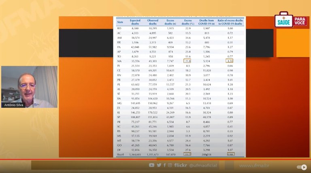Image resolution: width=311 pixels, height=173 pixels.
Task: Click the Facebook icon in the footer
Action: (164, 165)
